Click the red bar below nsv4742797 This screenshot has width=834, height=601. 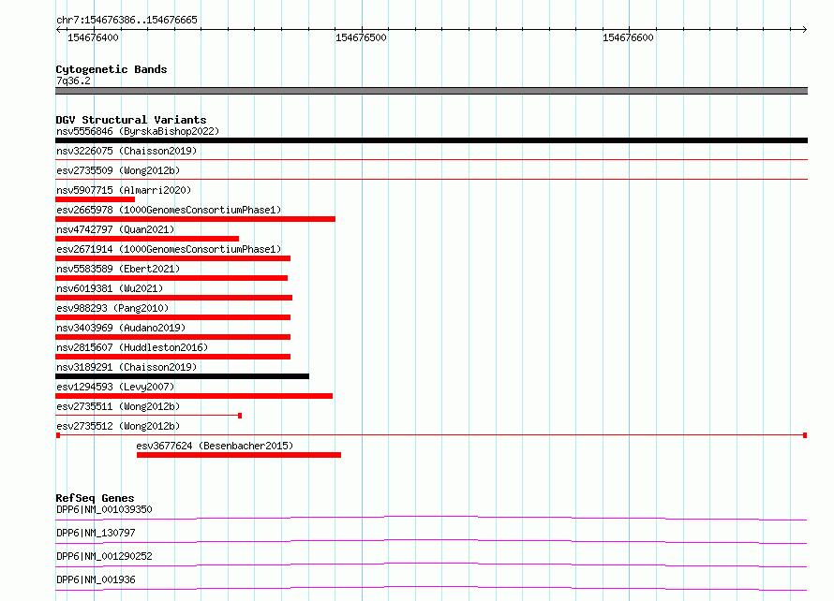147,239
